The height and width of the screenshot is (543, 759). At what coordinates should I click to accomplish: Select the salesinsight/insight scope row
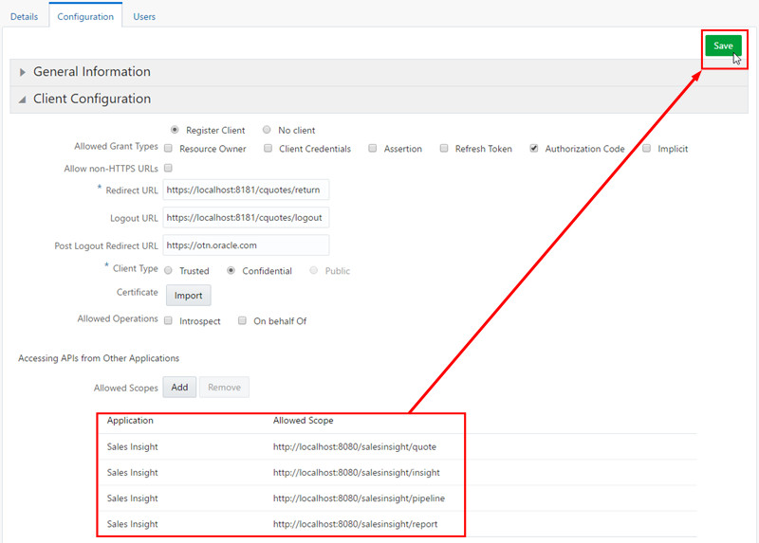tap(398, 473)
